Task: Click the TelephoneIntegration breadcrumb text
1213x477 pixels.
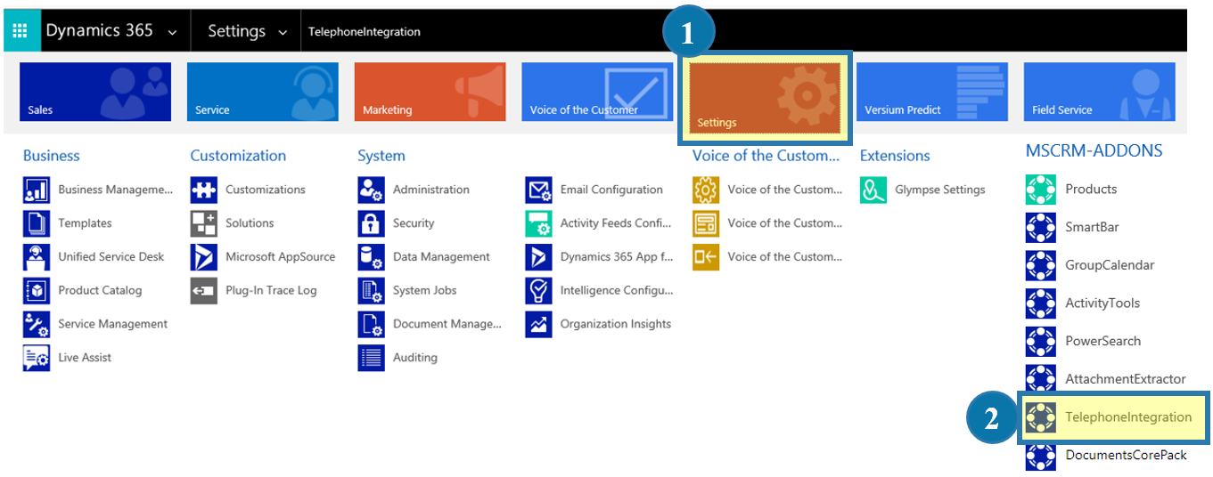Action: (364, 32)
